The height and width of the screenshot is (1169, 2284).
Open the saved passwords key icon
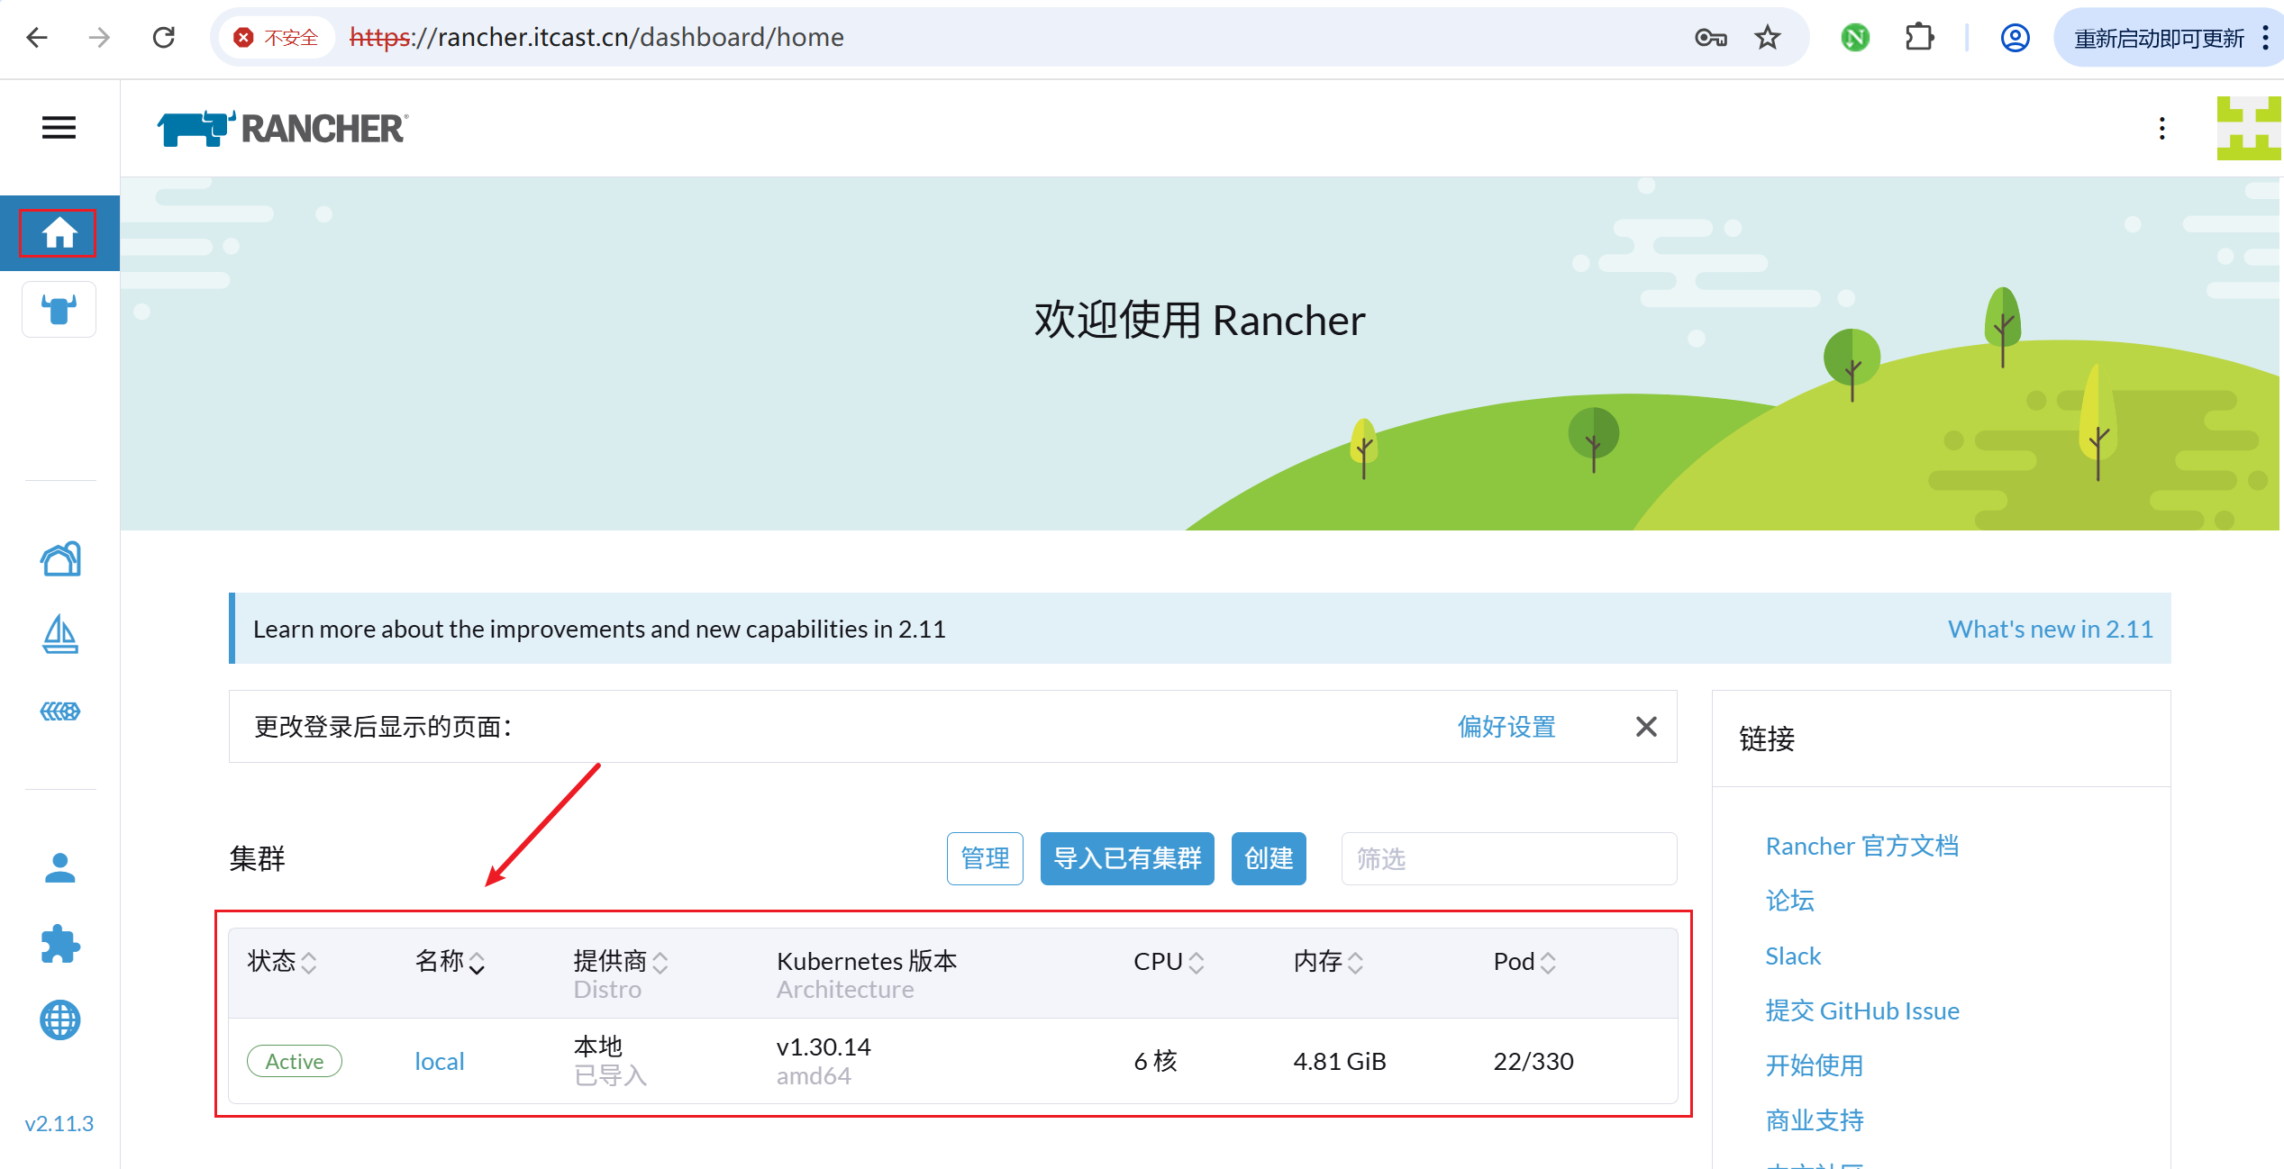click(x=1710, y=37)
